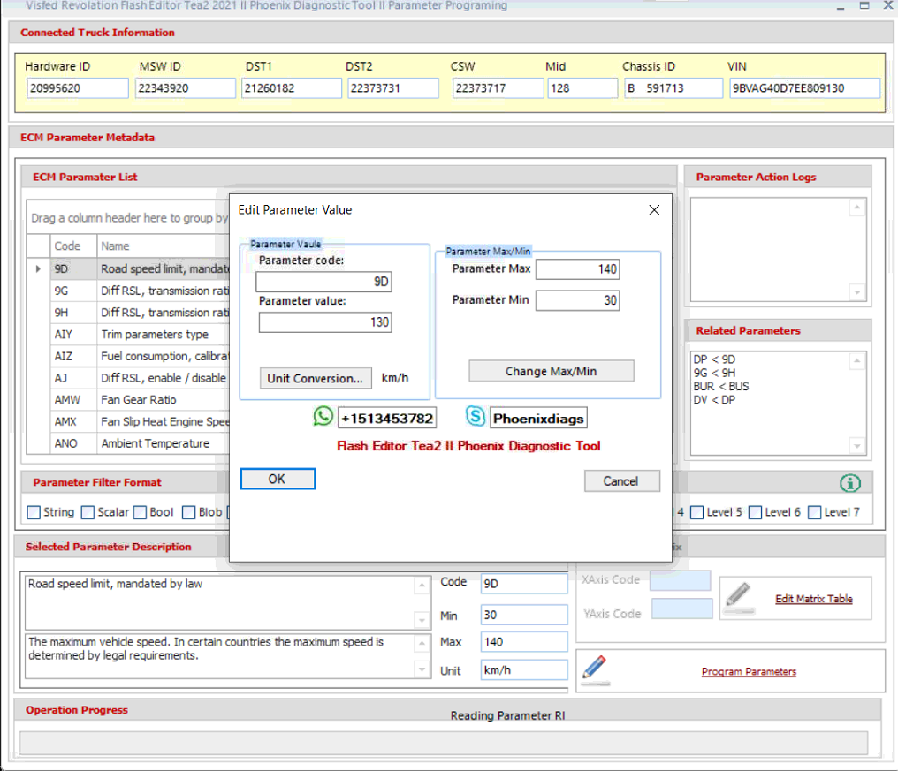Click the WhatsApp number +1513453782 box

pos(387,419)
